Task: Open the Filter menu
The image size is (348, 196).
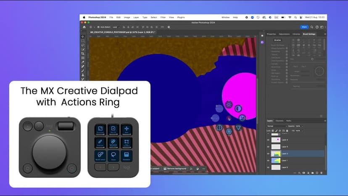Action: tap(163, 17)
